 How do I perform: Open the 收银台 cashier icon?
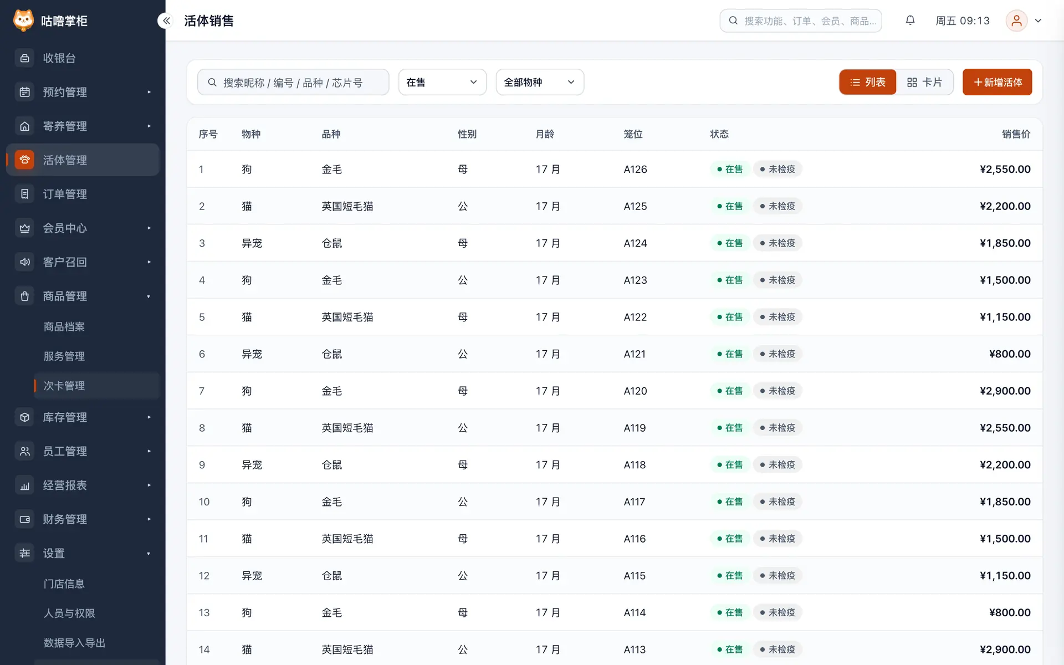(24, 58)
